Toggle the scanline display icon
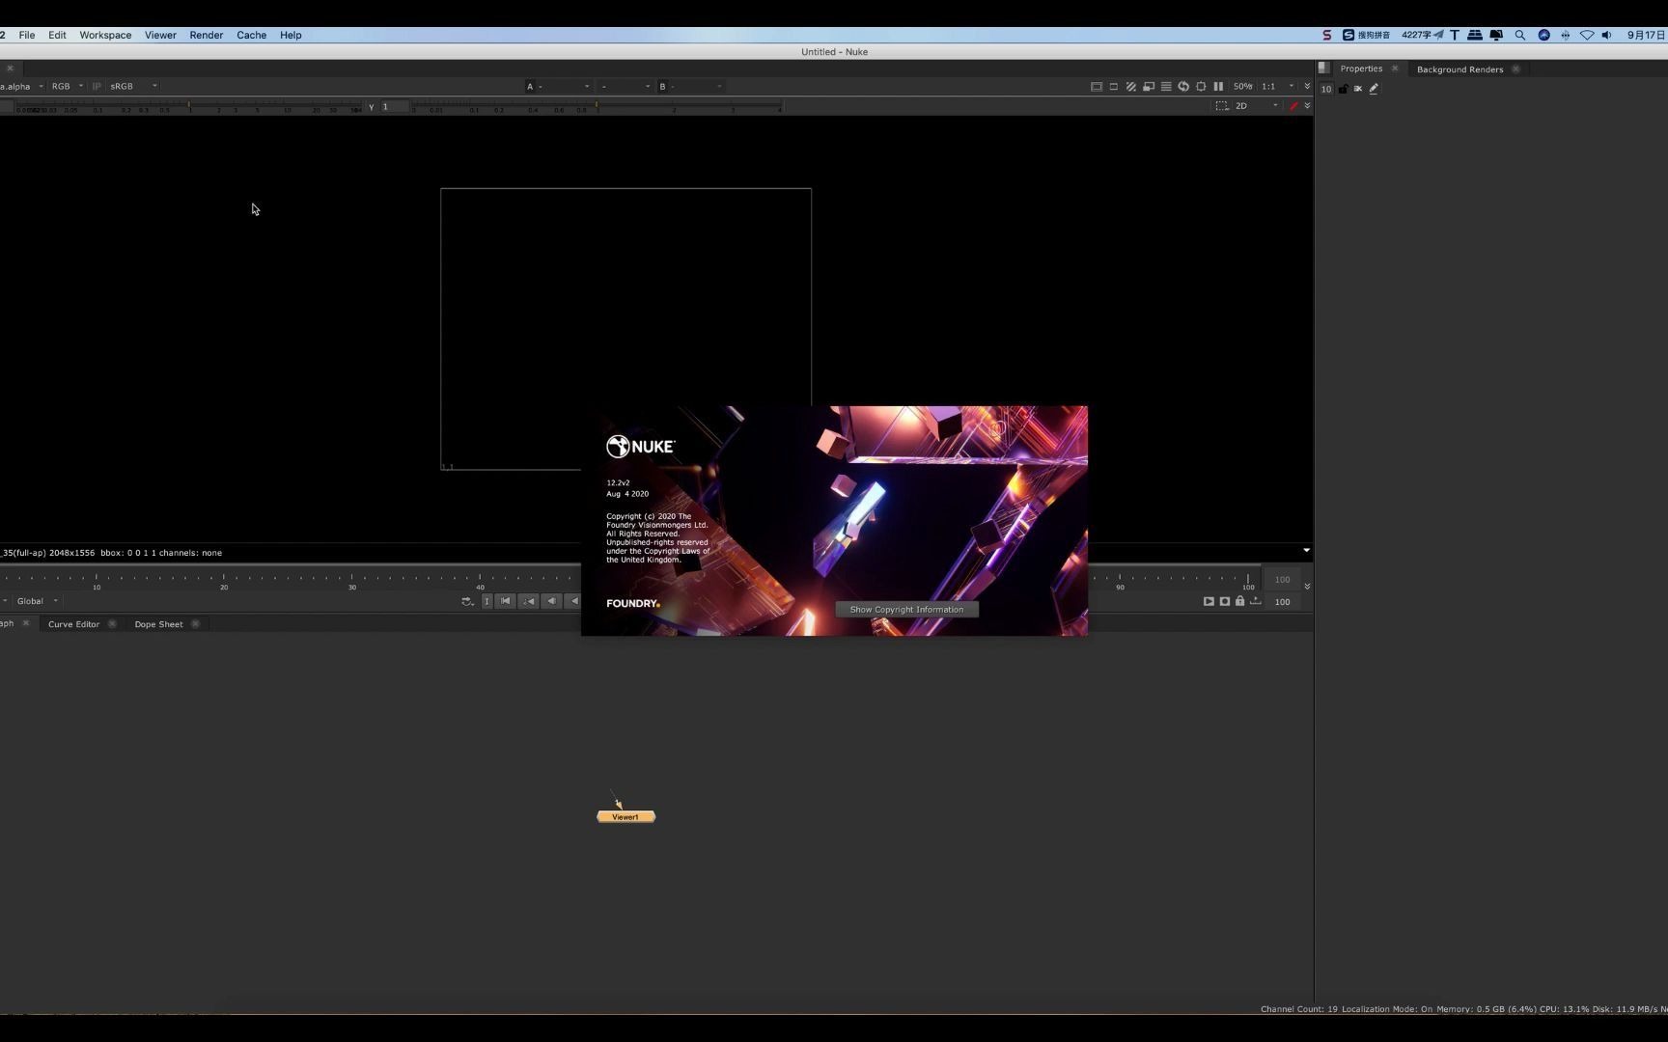Screen dimensions: 1668x1042 click(x=1166, y=86)
